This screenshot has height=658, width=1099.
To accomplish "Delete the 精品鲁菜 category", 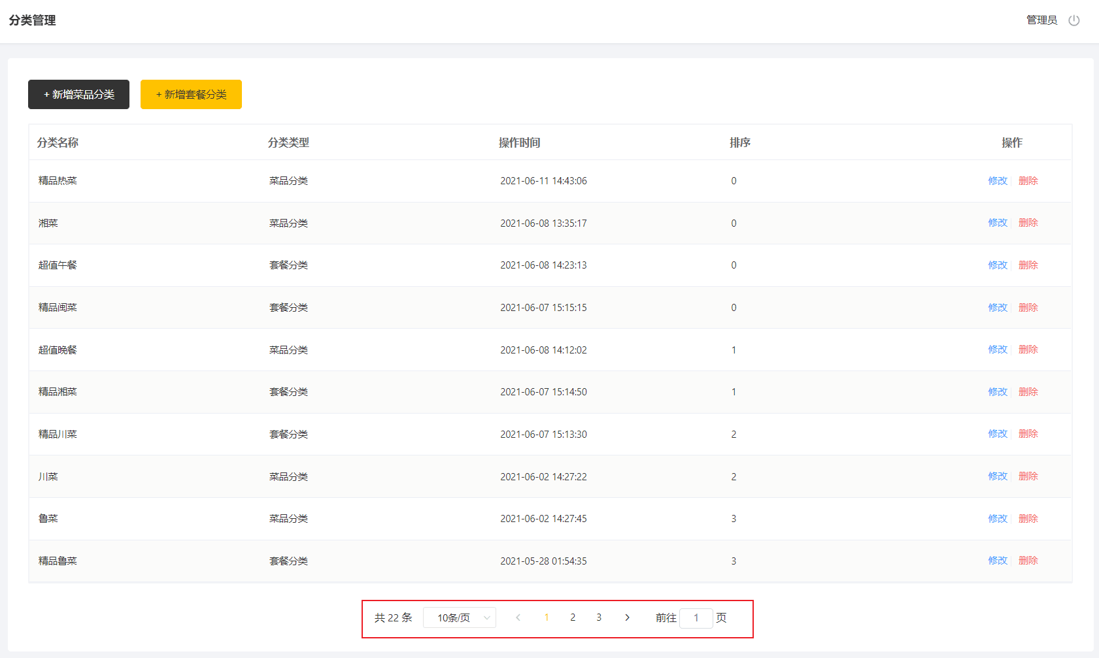I will pos(1028,561).
